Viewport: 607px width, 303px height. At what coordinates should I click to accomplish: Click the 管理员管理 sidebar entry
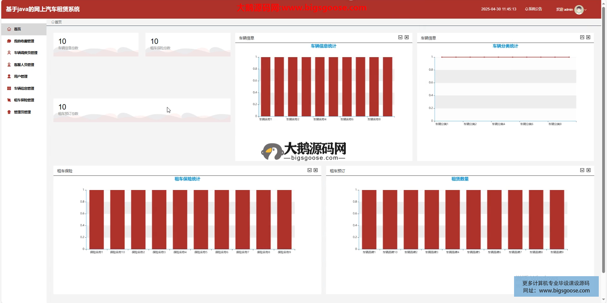pos(22,112)
